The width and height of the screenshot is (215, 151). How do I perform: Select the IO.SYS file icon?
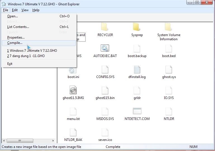[169, 90]
